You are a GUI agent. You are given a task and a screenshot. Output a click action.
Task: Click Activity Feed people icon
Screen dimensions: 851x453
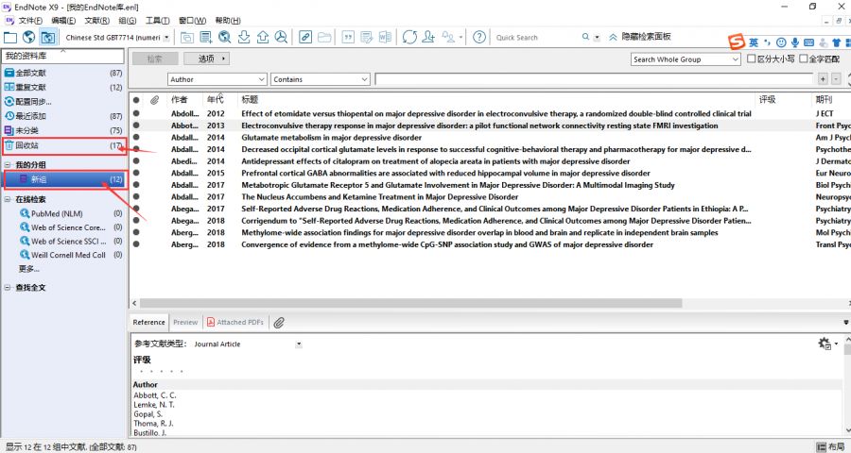448,38
